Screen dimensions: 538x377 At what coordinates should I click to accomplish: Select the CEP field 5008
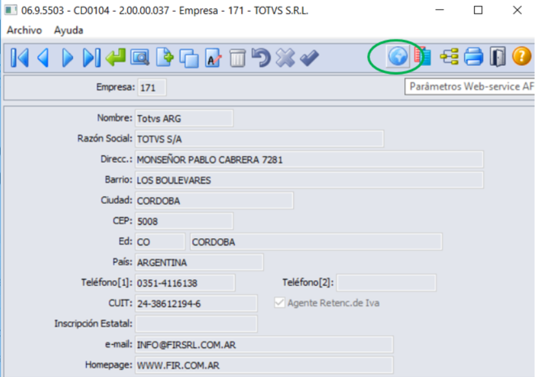184,221
